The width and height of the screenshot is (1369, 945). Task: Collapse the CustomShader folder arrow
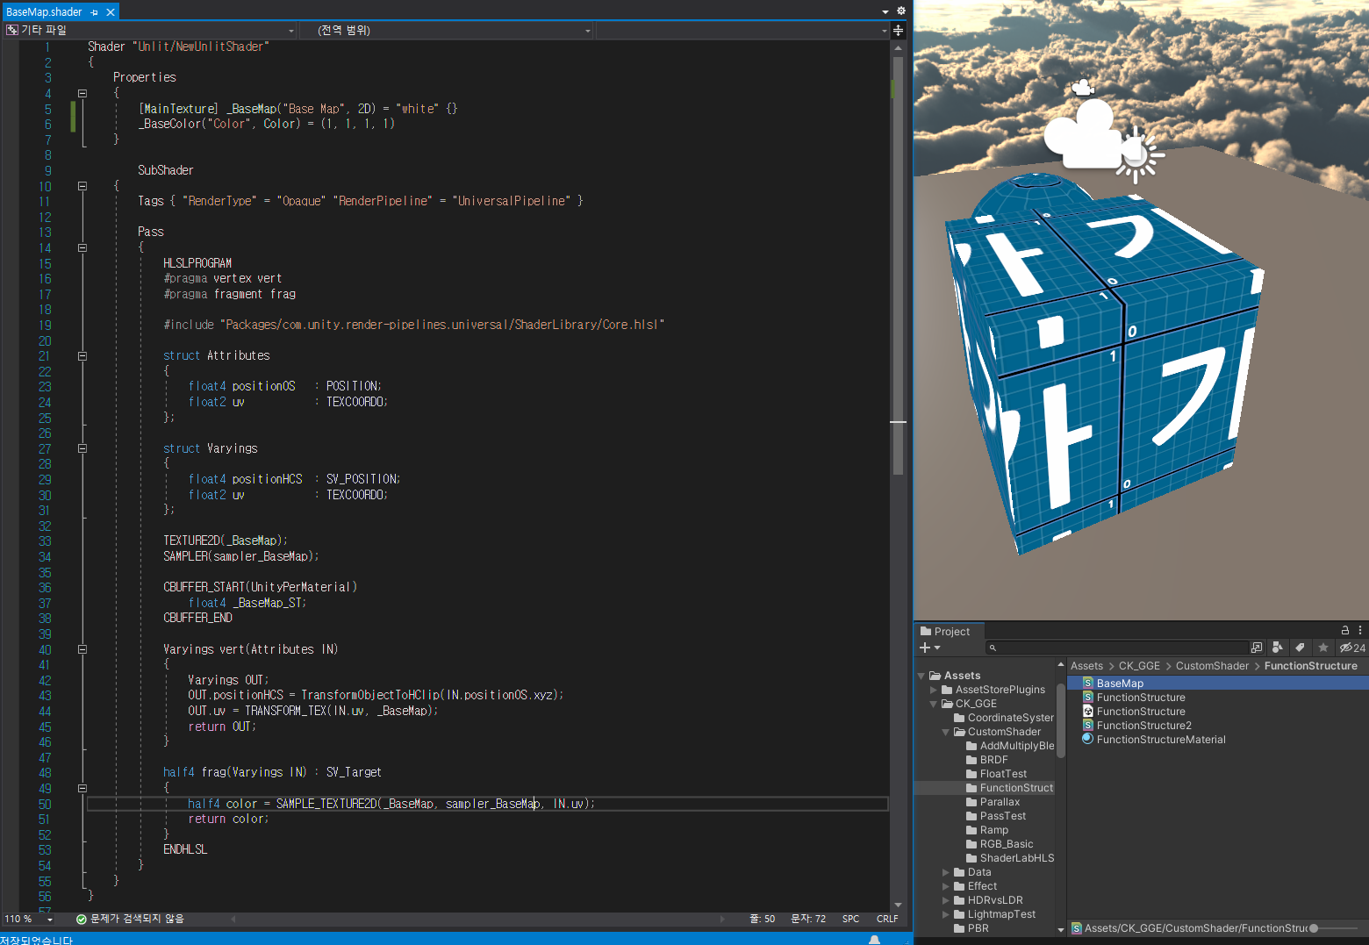(x=946, y=732)
